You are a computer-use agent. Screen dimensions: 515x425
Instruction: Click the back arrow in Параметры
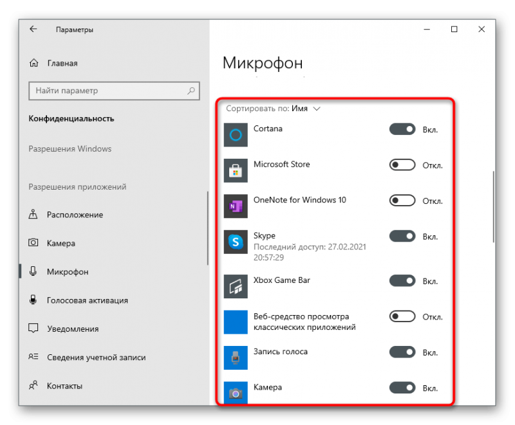(x=33, y=29)
